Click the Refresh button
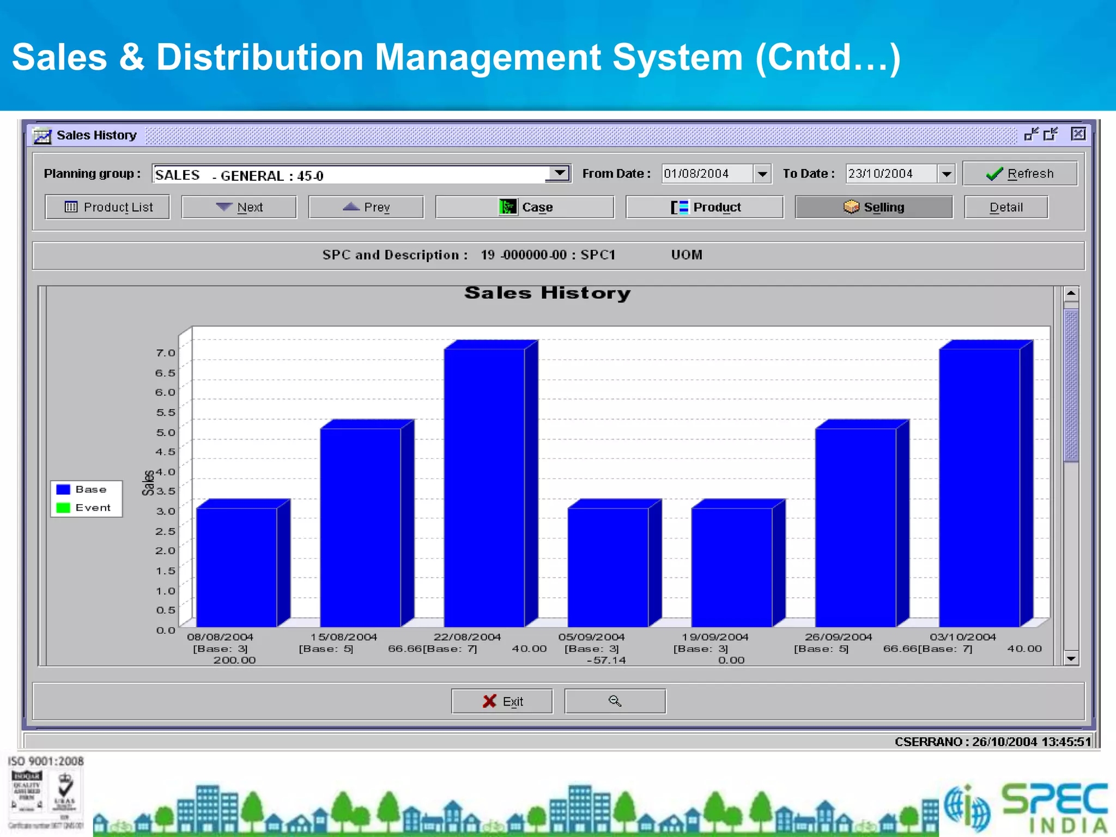 1020,174
